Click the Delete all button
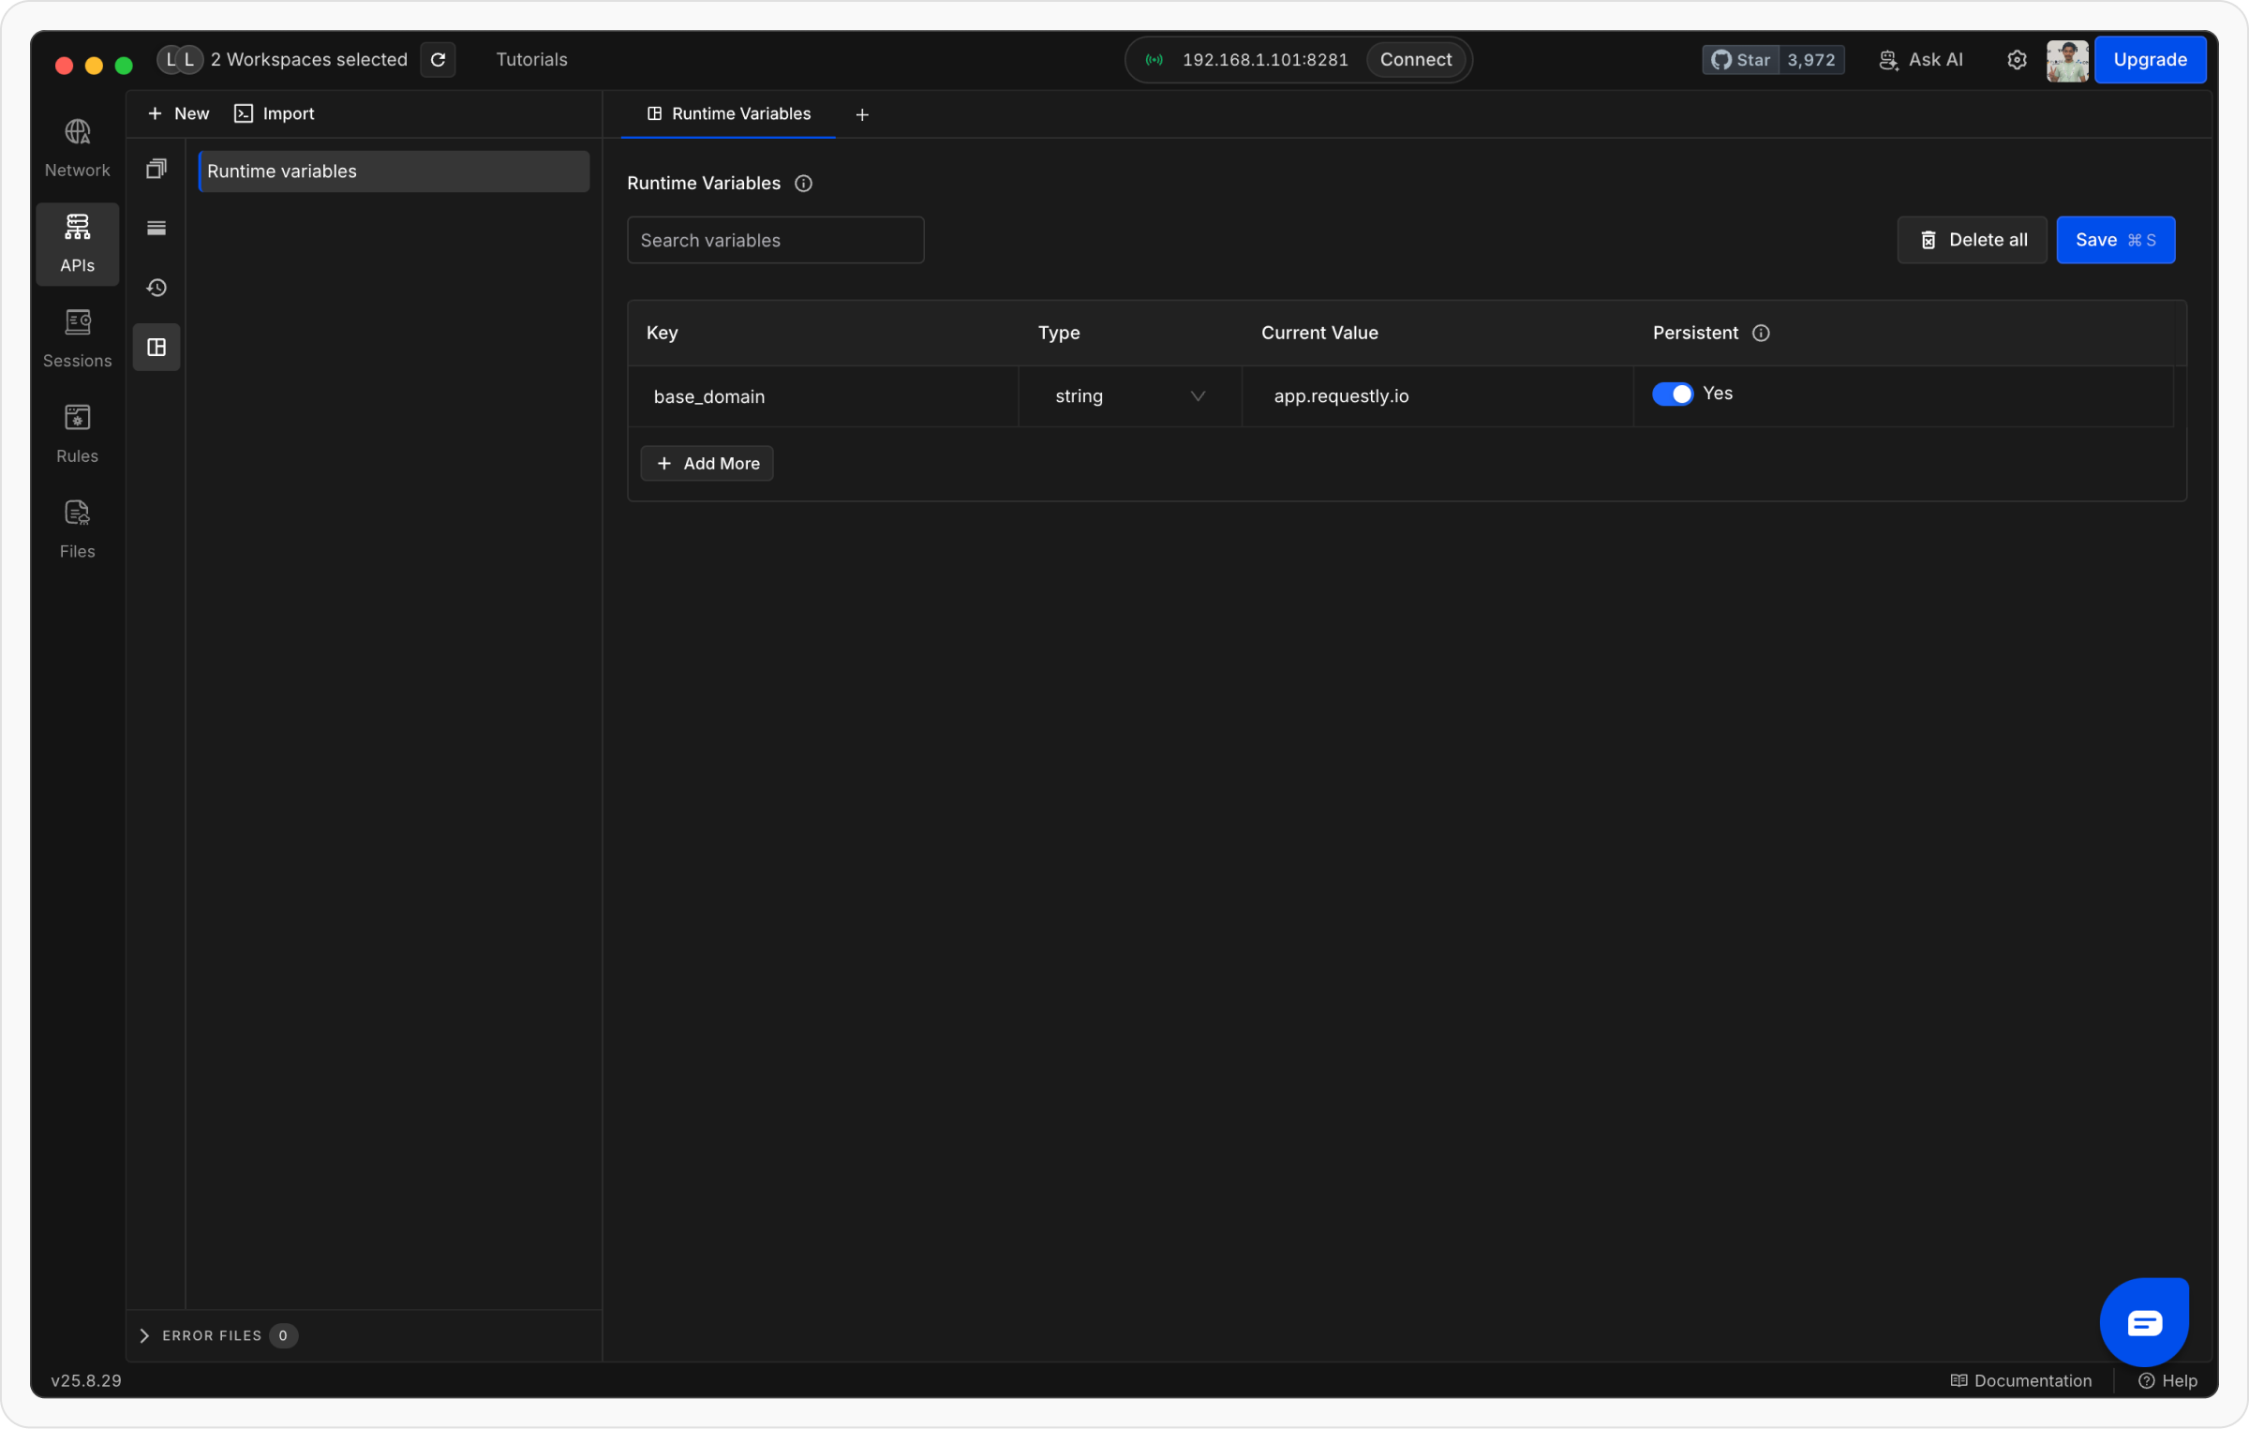 (1972, 240)
